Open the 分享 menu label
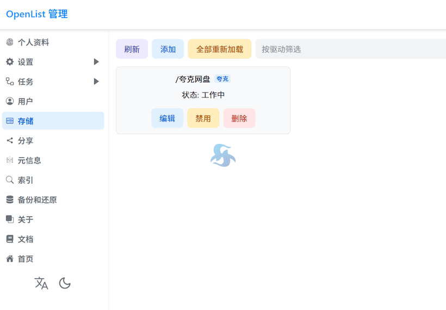446x310 pixels. [x=26, y=141]
